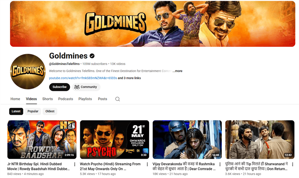This screenshot has height=178, width=299.
Task: Open options menu for Rowdy Baadshah video
Action: coord(74,164)
